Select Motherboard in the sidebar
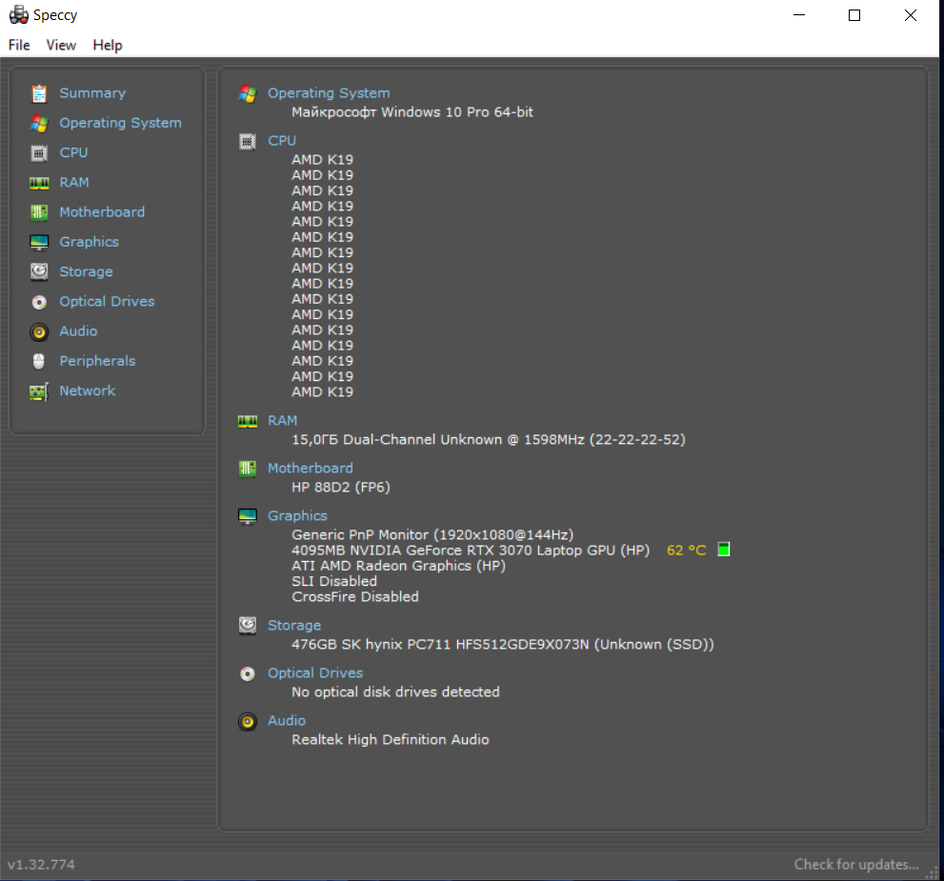The height and width of the screenshot is (881, 944). click(x=102, y=211)
